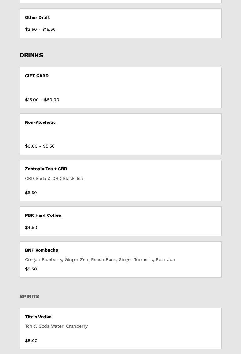This screenshot has height=354, width=241.
Task: Click the kombucha flavors description text
Action: (100, 260)
